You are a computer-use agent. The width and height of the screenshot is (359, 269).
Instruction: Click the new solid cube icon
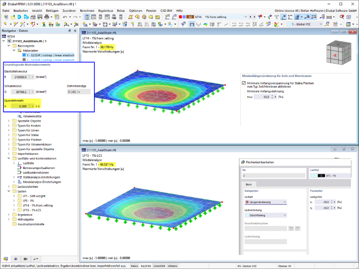pos(125,24)
